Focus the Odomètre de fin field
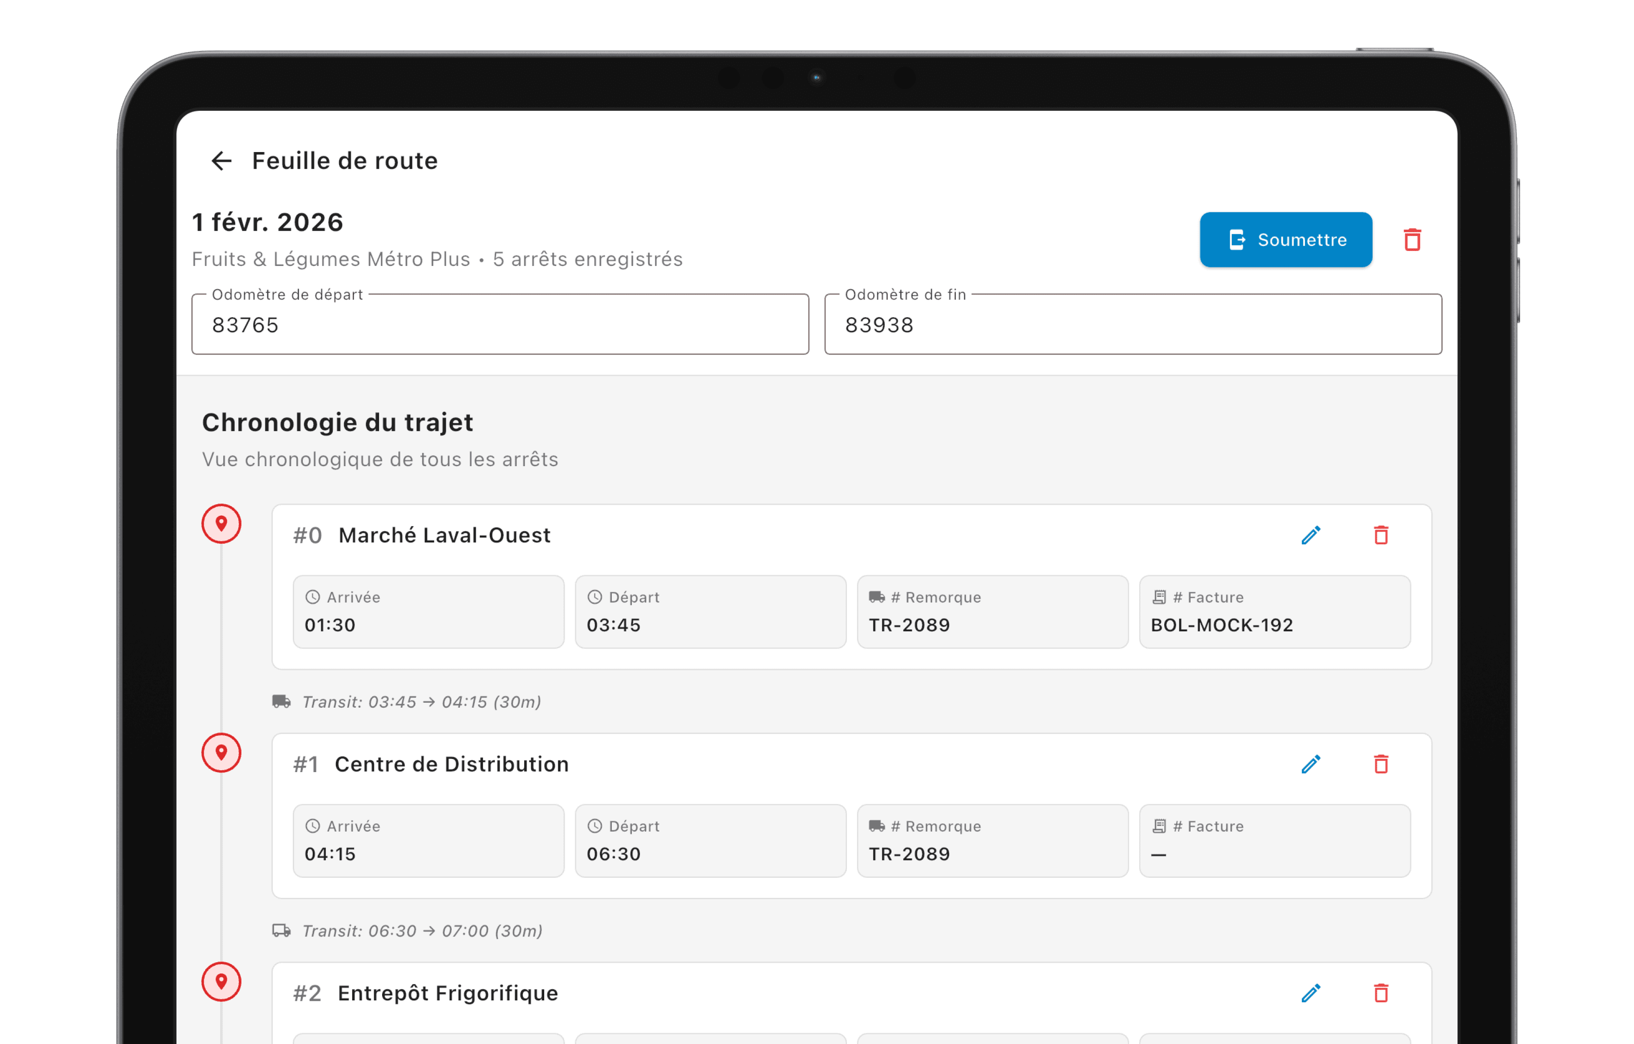Screen dimensions: 1634x1044 click(1132, 325)
